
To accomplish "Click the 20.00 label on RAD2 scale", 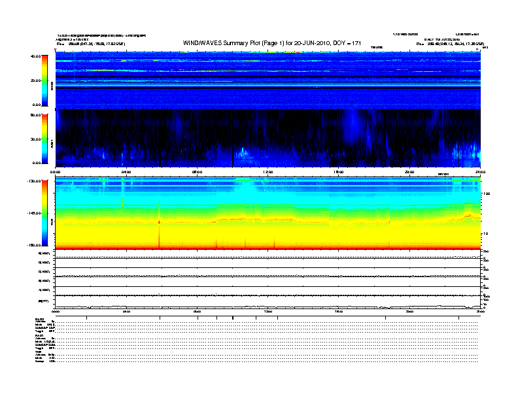I will (36, 80).
